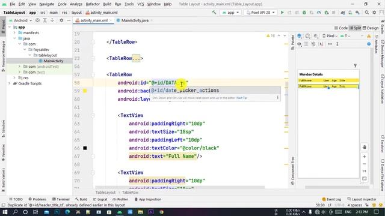Click the Project panel gear options icon
The width and height of the screenshot is (385, 216).
(61, 20)
